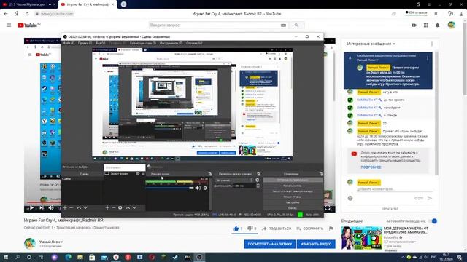Open the Справка menu in OBS
467x262 pixels.
click(x=194, y=43)
